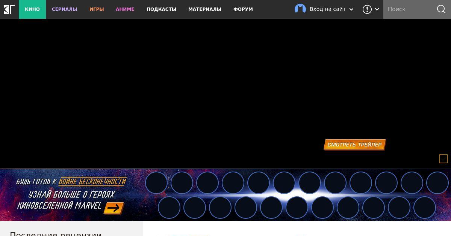This screenshot has height=236, width=451.
Task: Click the УЗНАЙ БОЛЬШЕ О ГЕРОЯХ text
Action: (71, 195)
